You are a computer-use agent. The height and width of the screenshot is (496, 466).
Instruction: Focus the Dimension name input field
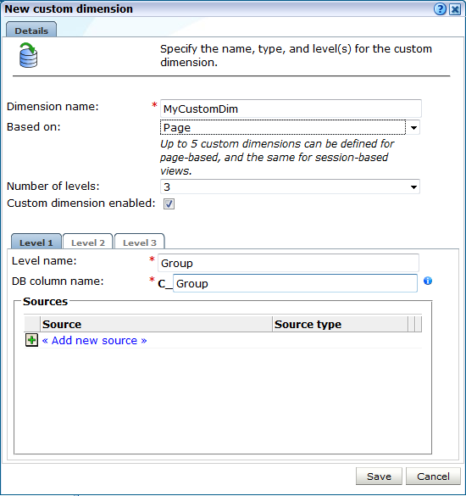coord(291,109)
